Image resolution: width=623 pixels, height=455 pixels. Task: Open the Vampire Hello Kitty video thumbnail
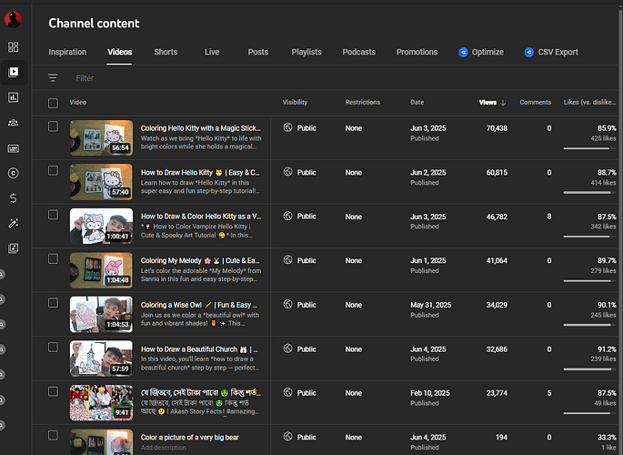coord(101,226)
